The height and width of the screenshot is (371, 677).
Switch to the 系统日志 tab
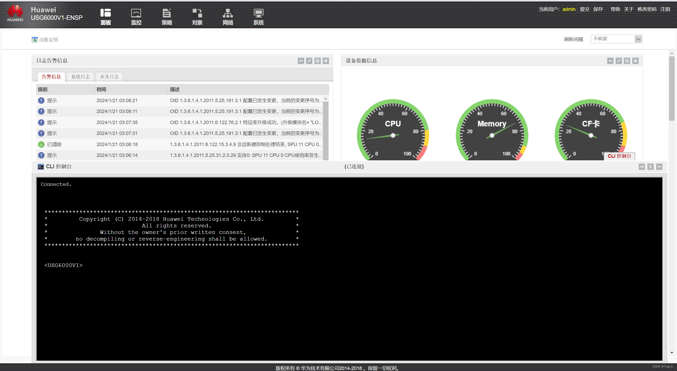[x=80, y=76]
